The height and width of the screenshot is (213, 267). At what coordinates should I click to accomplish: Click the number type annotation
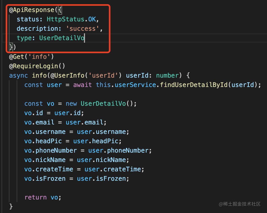[x=167, y=76]
